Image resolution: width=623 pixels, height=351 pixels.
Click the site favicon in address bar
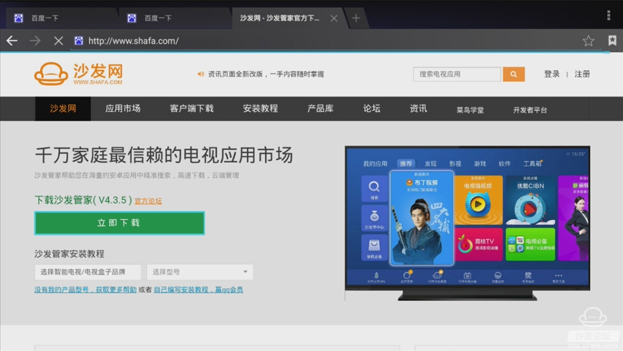click(x=79, y=40)
